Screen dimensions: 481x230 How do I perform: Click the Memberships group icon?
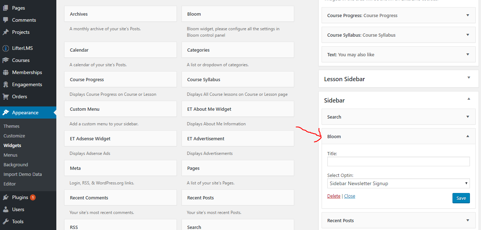point(6,72)
